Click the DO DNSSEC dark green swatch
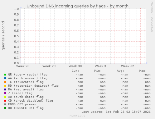This screenshot has width=155, height=119. click(5, 108)
